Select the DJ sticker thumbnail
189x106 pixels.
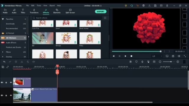coord(43,38)
